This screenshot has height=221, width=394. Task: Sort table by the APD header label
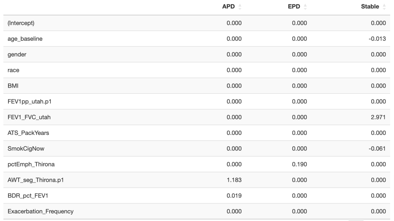(x=228, y=7)
